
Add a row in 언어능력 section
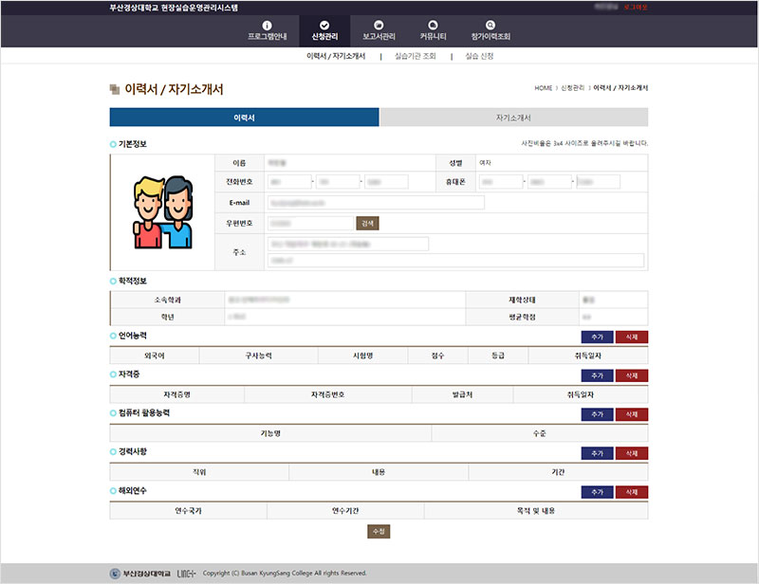tap(598, 337)
